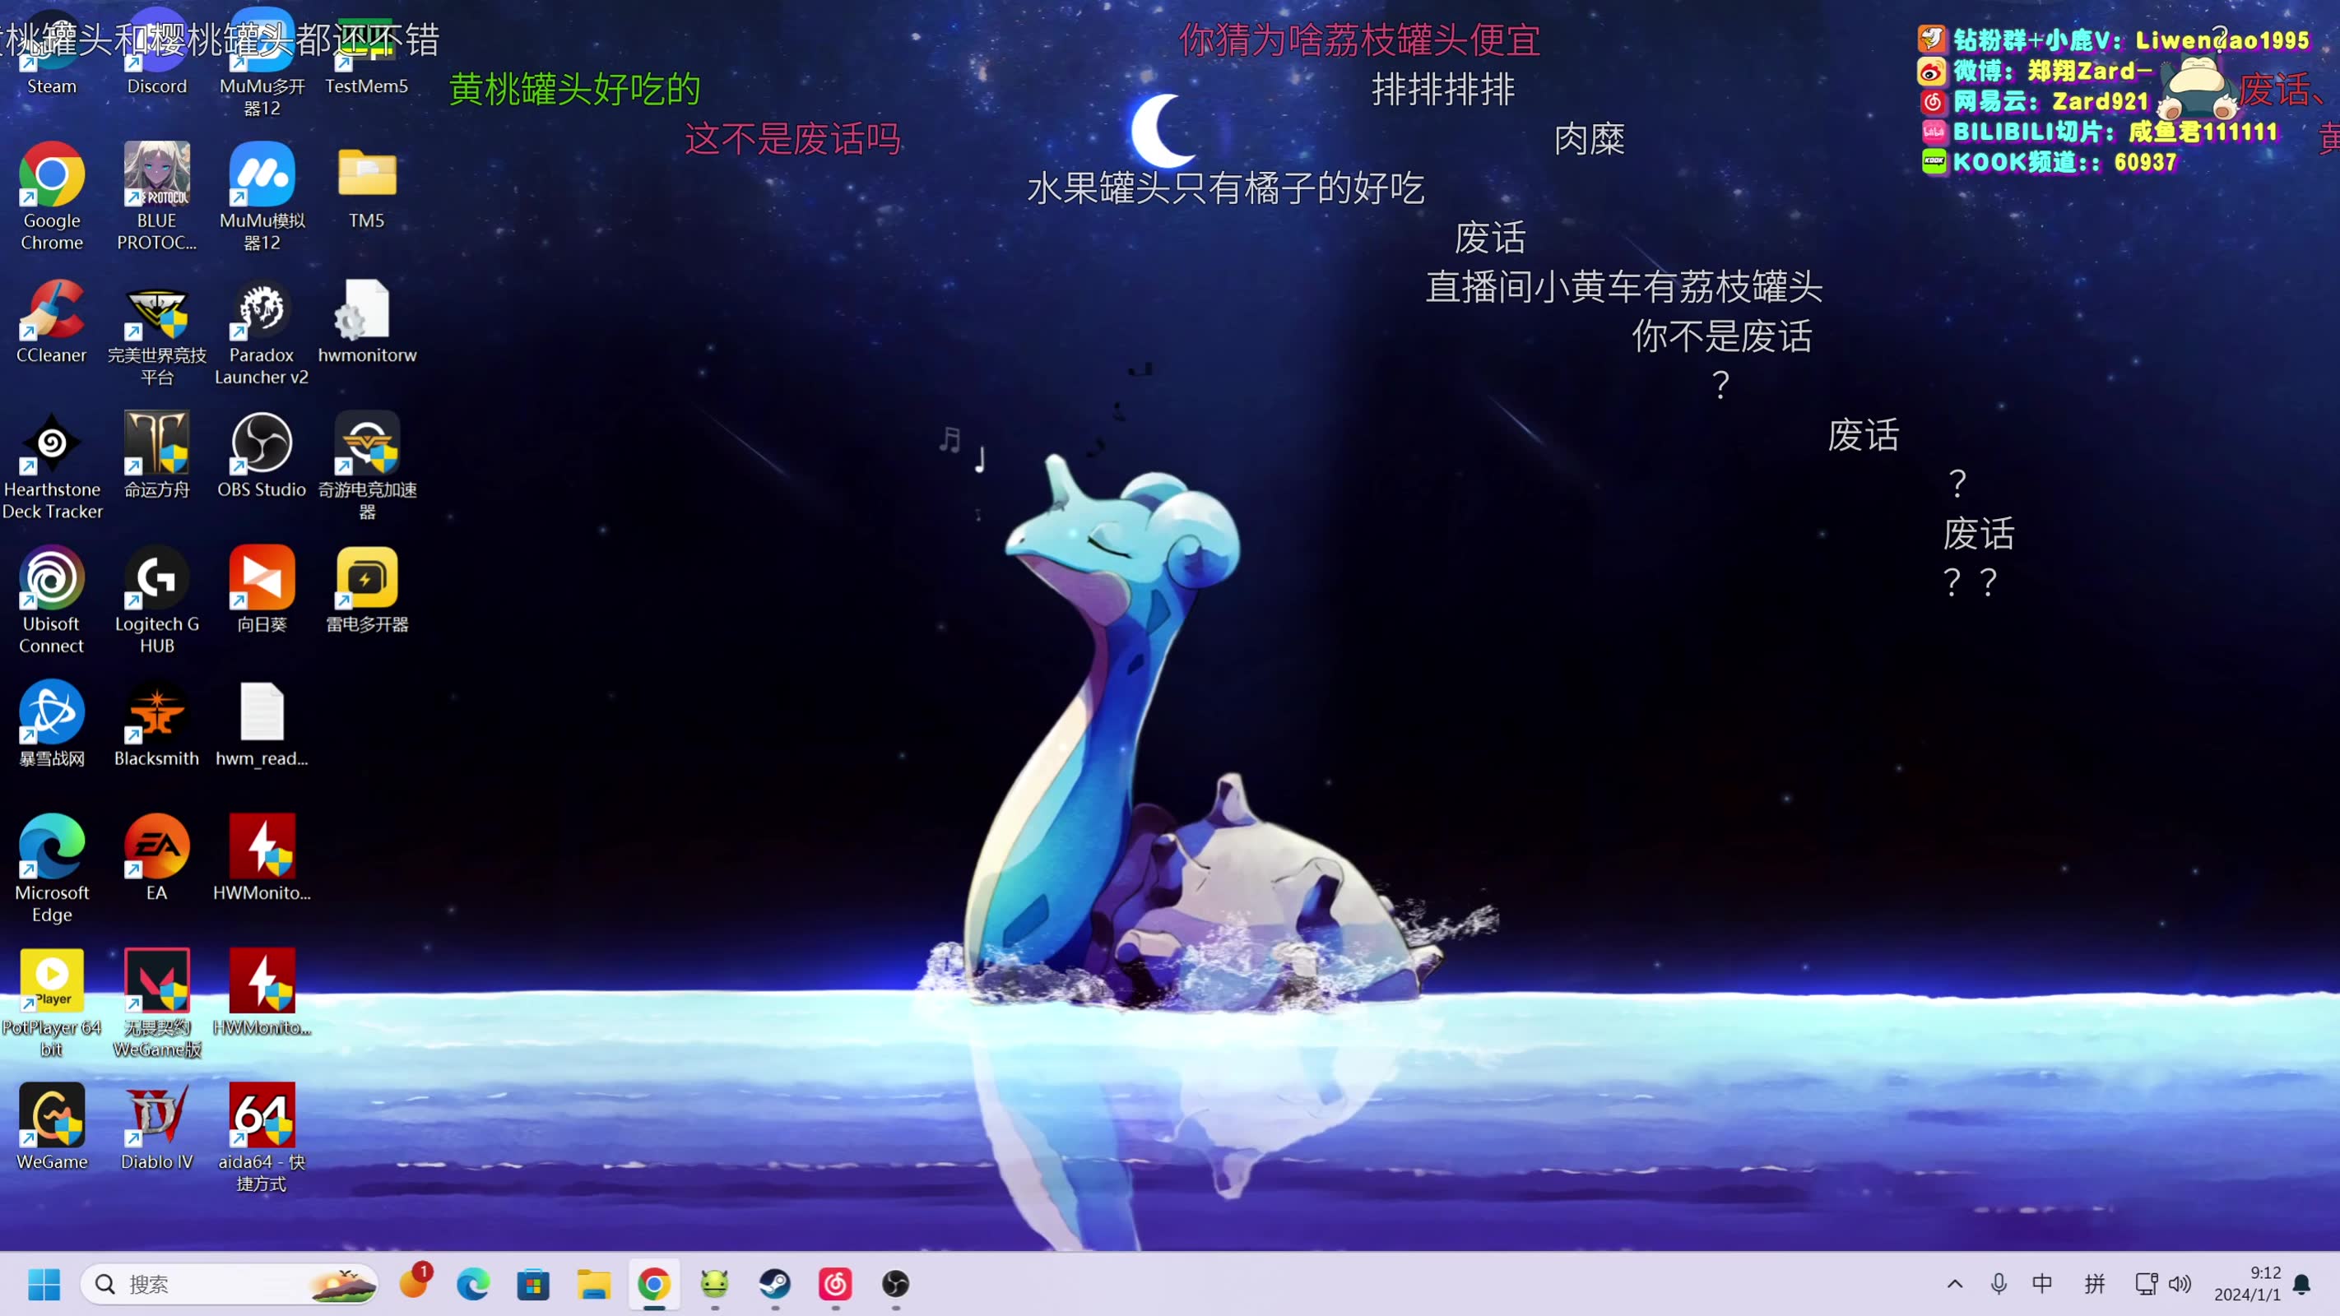Select the 无畏契约 WeGame版 icon
2340x1316 pixels.
(x=157, y=1003)
